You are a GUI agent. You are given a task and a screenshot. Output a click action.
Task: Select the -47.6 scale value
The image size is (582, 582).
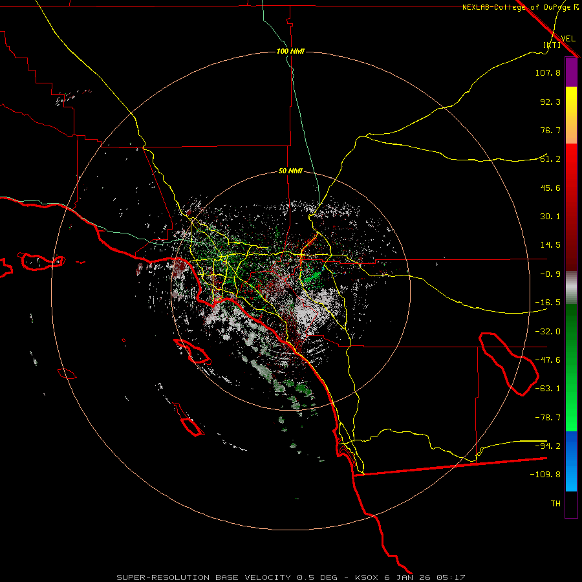548,360
